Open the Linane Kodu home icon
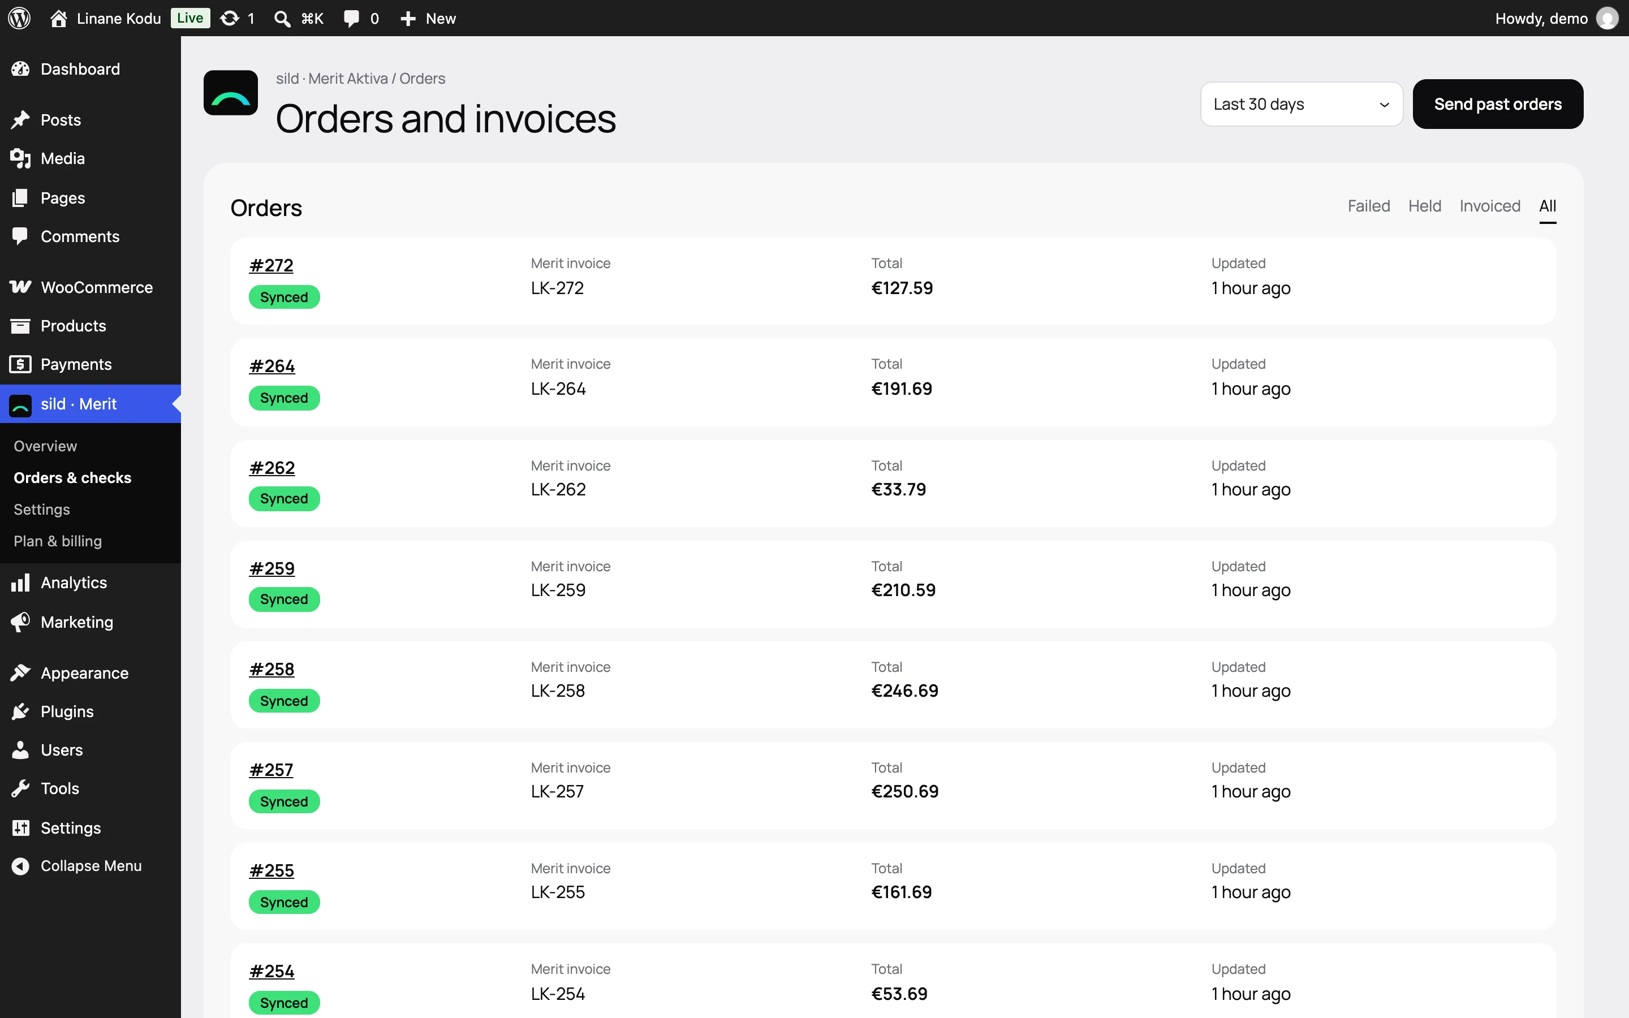Viewport: 1629px width, 1018px height. coord(59,18)
